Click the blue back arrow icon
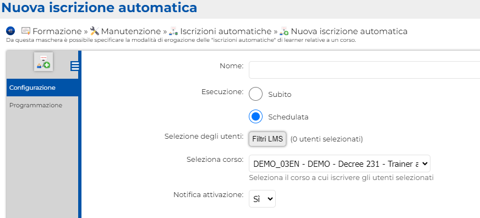 (x=10, y=31)
